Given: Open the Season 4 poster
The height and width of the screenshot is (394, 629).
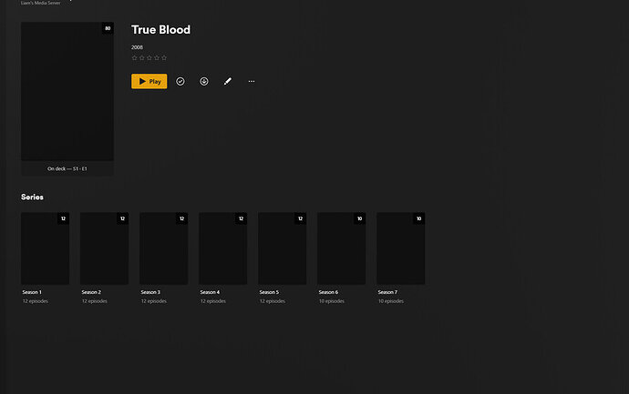Looking at the screenshot, I should [223, 248].
